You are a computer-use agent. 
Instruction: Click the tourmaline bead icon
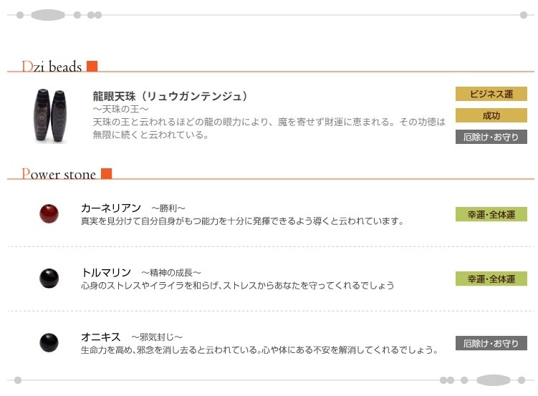49,277
